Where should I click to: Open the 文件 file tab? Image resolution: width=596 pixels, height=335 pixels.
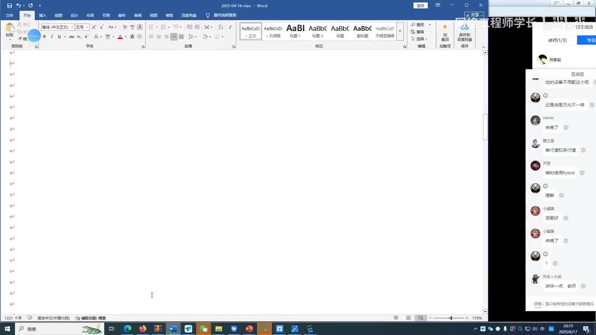tap(9, 15)
